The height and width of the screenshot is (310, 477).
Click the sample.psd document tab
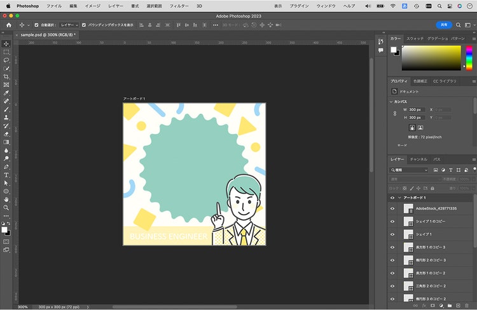(48, 35)
